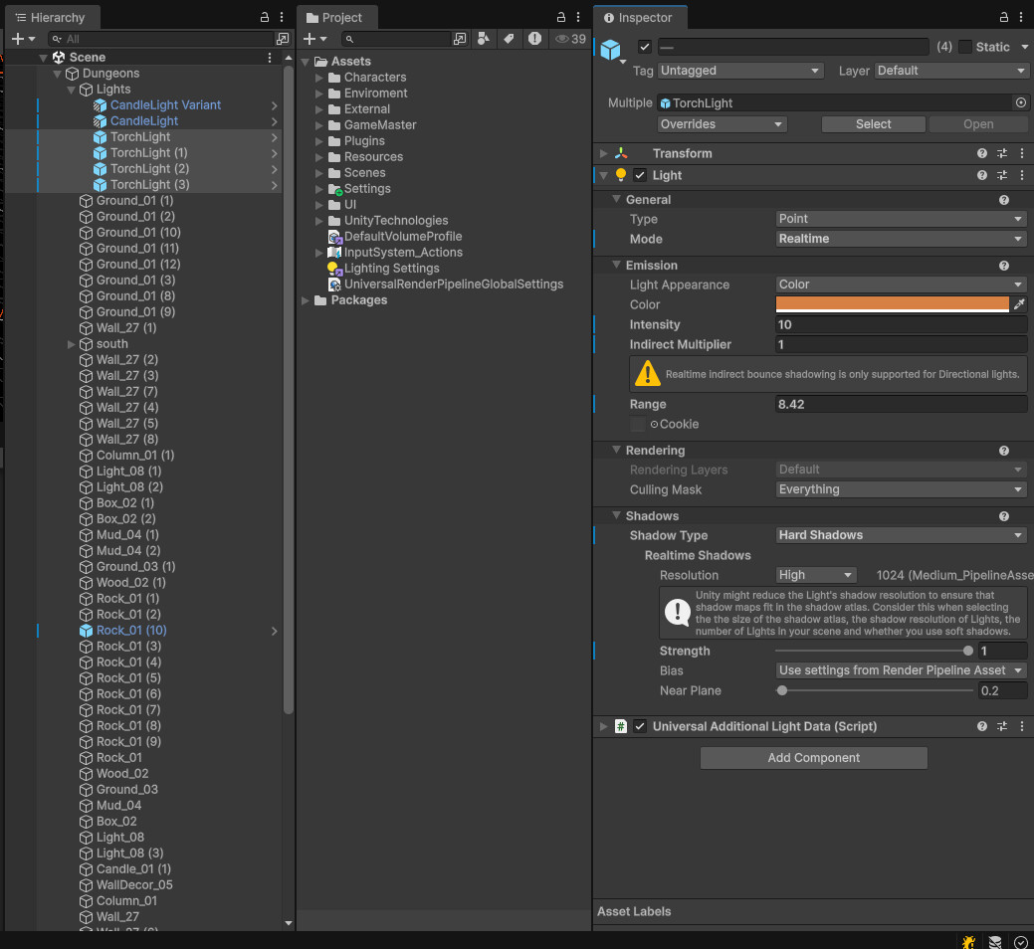Click the search-by-type icon in Project toolbar
This screenshot has width=1034, height=949.
[484, 39]
